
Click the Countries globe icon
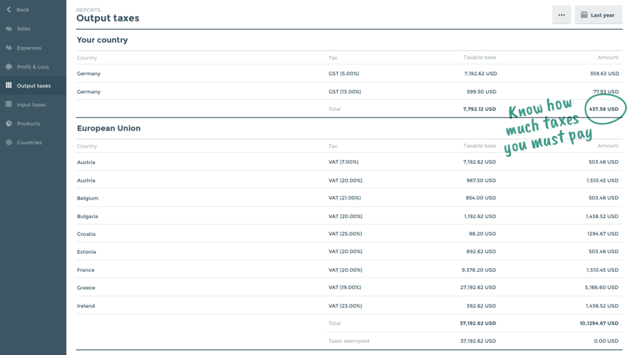9,142
